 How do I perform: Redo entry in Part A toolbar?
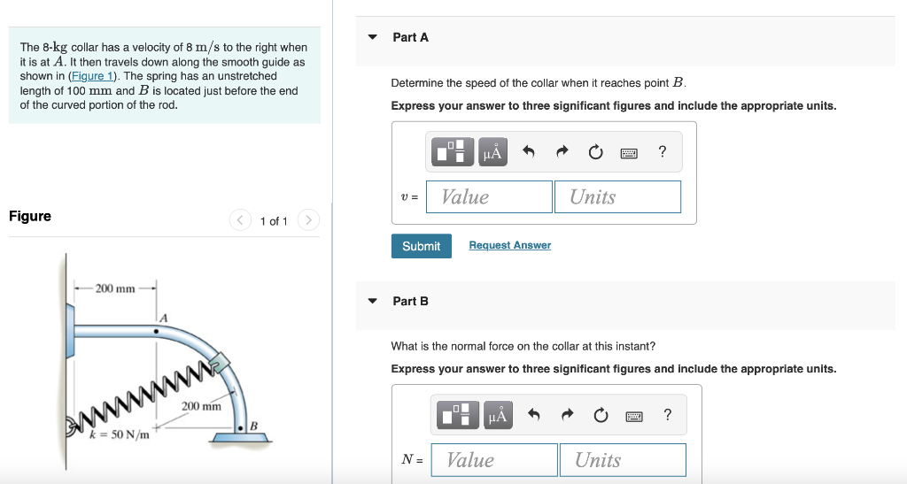click(x=562, y=152)
